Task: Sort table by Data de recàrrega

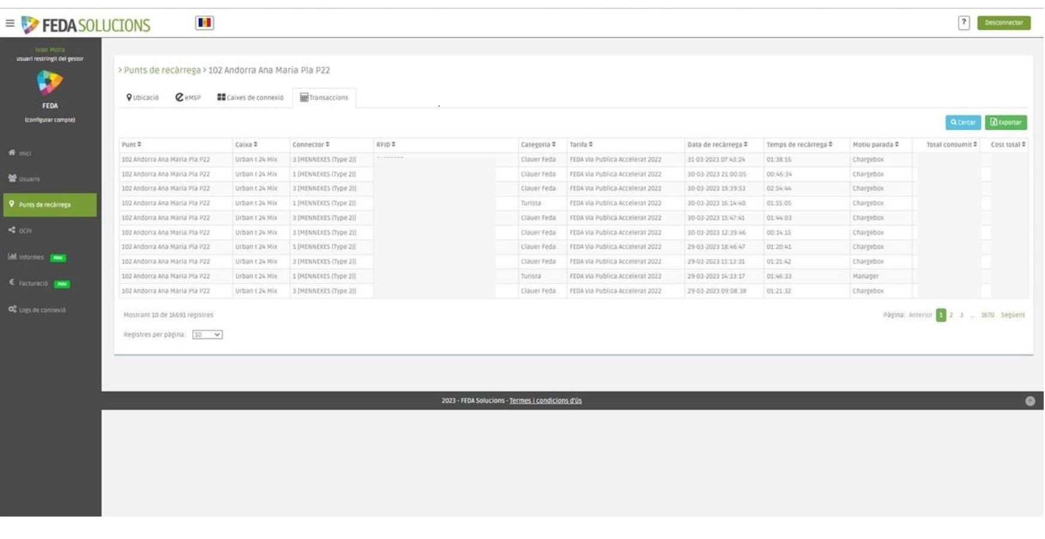Action: (x=717, y=145)
